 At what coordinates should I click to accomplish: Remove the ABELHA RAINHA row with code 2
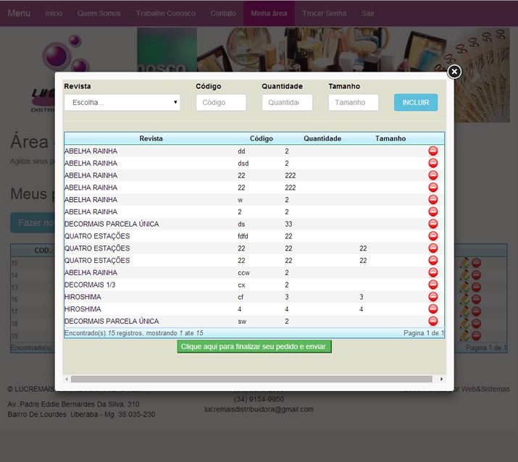(433, 211)
